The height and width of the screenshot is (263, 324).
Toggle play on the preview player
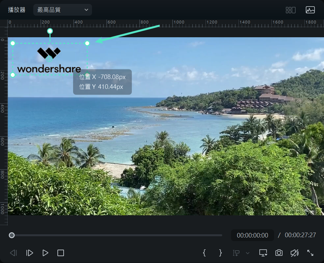click(45, 253)
